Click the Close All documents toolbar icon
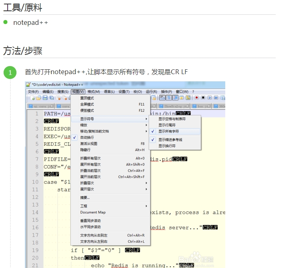Image resolution: width=295 pixels, height=268 pixels. pos(65,98)
